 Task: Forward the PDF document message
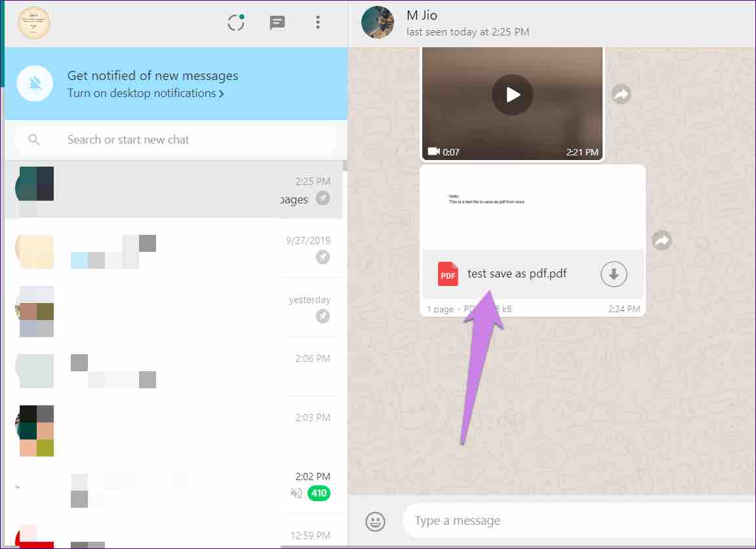coord(662,240)
